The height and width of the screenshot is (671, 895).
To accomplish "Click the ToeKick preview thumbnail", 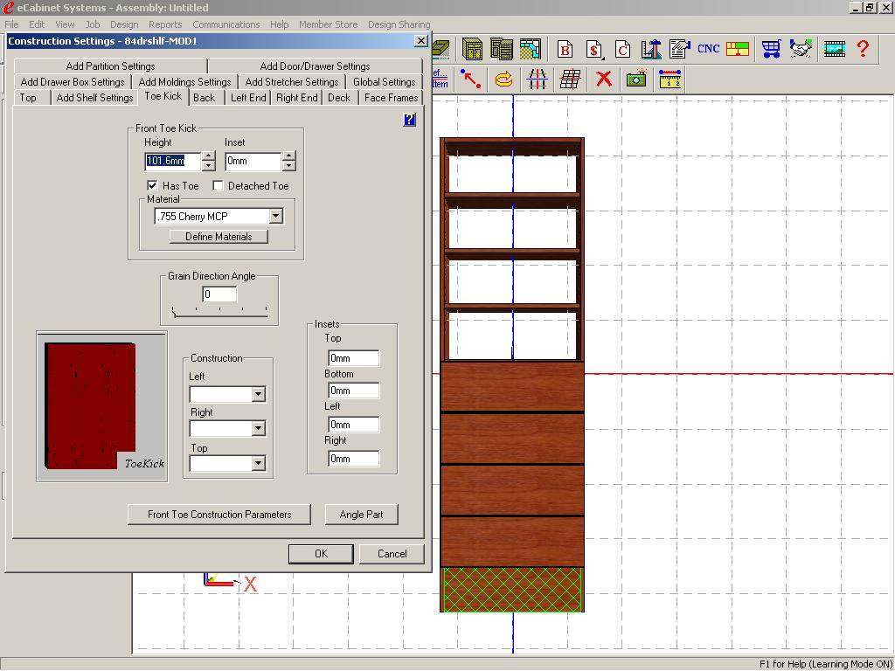I will (102, 406).
